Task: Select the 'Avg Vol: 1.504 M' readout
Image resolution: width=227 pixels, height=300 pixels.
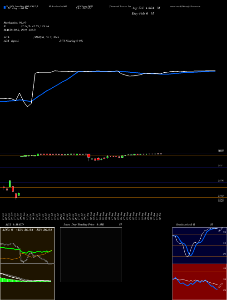Action: pyautogui.click(x=146, y=8)
